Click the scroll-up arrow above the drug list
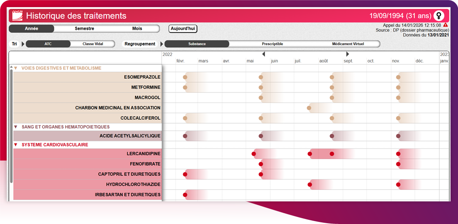The image size is (458, 224). click(11, 67)
